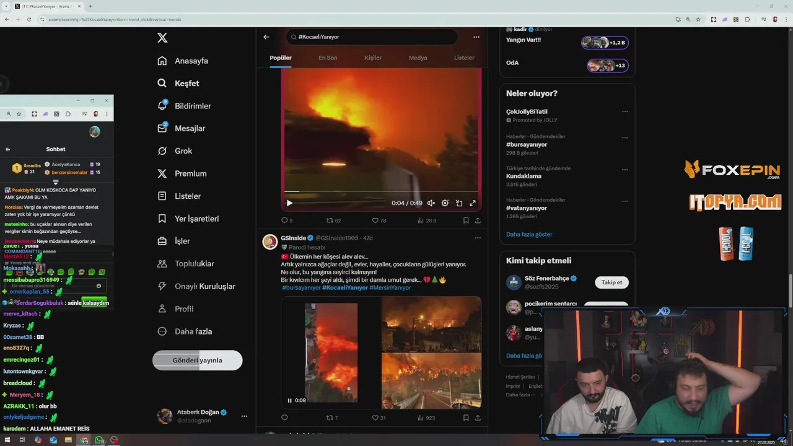This screenshot has width=793, height=446.
Task: Open account menu for Ataberk Doğan
Action: coord(202,416)
